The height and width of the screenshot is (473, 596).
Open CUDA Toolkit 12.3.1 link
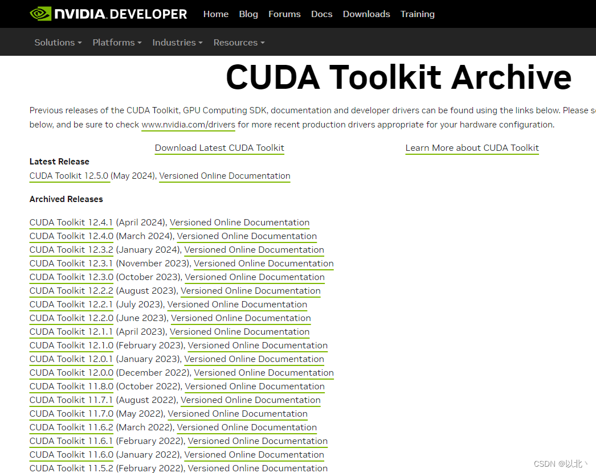(71, 264)
